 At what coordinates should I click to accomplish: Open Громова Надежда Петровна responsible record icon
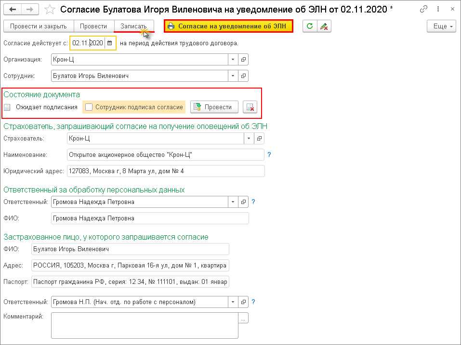tap(243, 202)
